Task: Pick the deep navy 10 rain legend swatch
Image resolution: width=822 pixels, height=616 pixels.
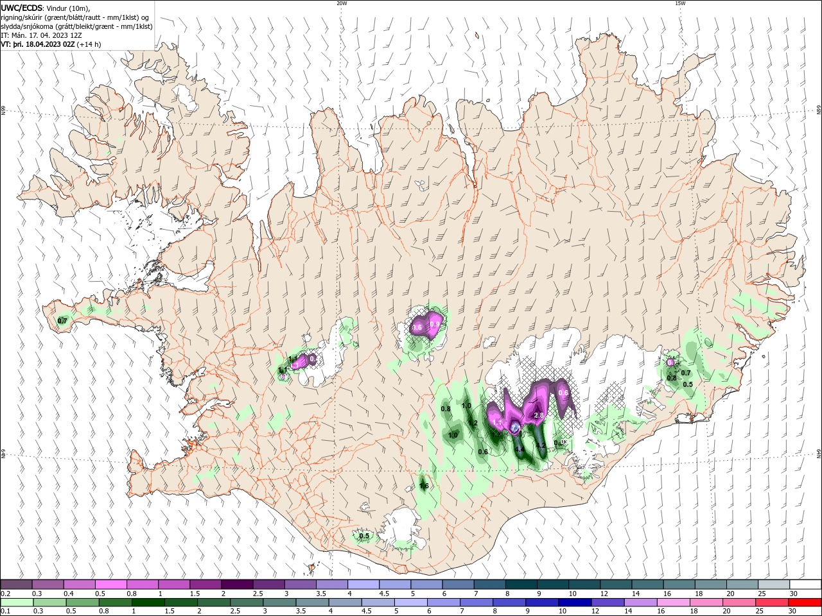Action: pyautogui.click(x=575, y=603)
